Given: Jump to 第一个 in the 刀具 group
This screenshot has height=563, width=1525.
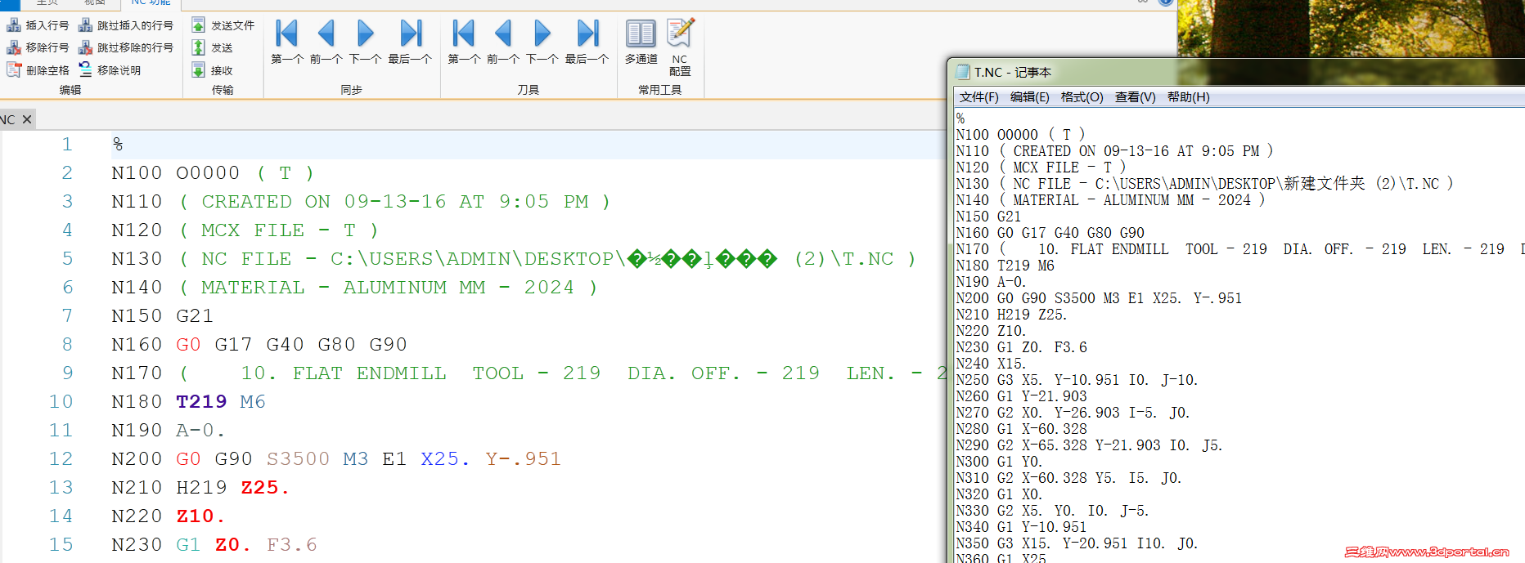Looking at the screenshot, I should pyautogui.click(x=464, y=42).
